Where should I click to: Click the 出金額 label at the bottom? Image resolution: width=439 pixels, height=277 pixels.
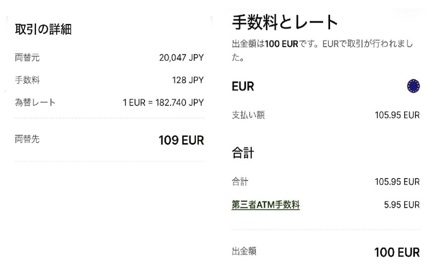(244, 251)
